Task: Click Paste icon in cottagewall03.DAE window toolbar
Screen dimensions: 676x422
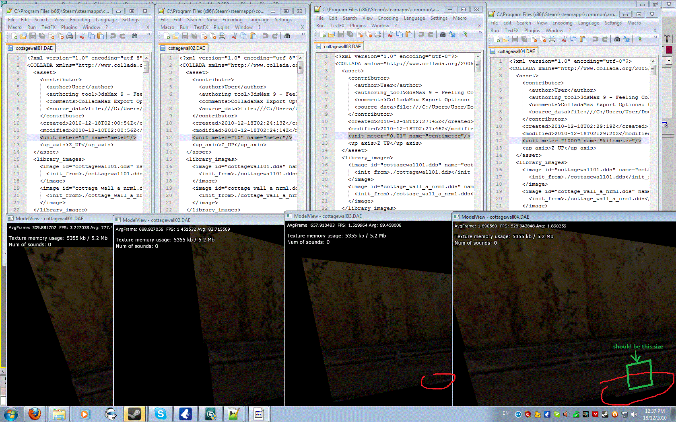Action: (x=409, y=35)
